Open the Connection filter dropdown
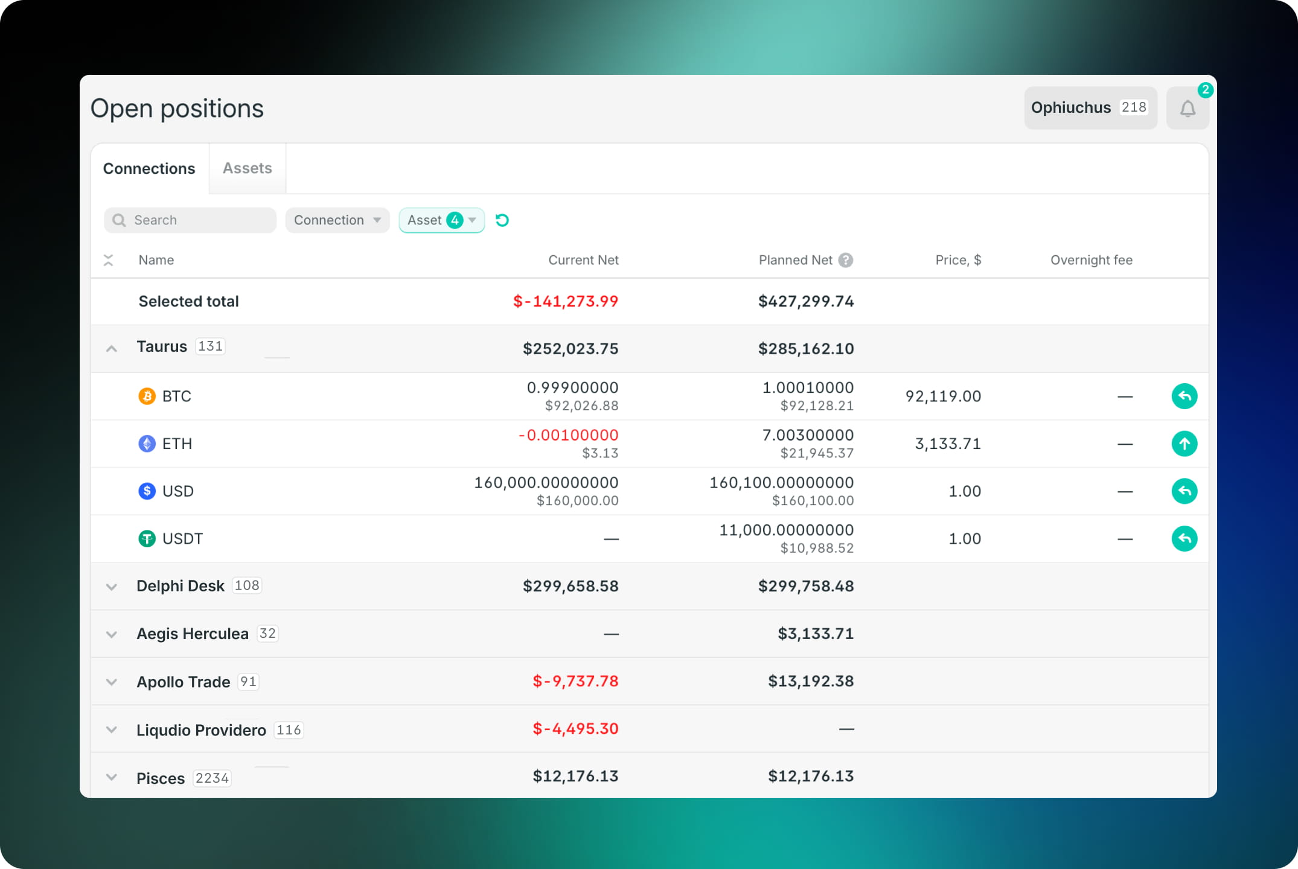Viewport: 1298px width, 869px height. (337, 220)
